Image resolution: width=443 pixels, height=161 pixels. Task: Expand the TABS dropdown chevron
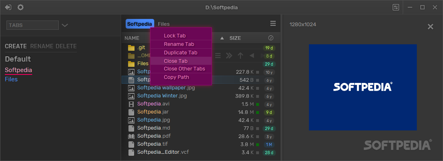[65, 25]
